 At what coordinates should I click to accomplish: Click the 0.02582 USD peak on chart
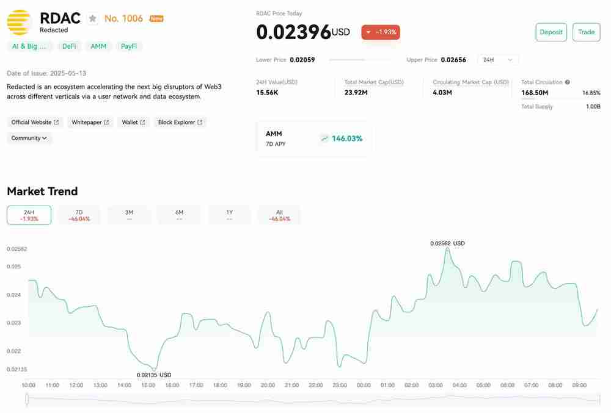448,248
